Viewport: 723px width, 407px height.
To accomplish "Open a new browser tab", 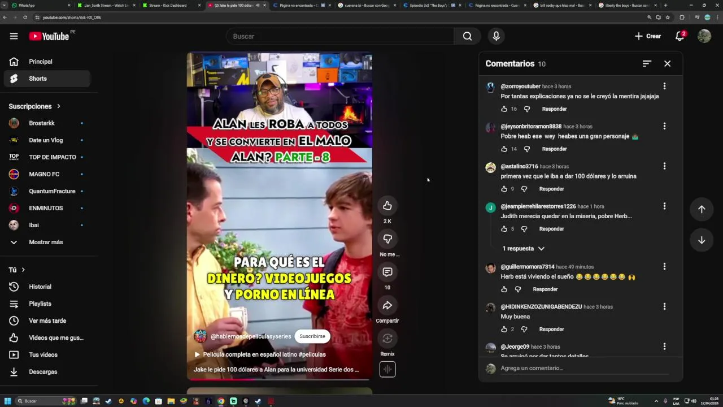I will click(665, 5).
